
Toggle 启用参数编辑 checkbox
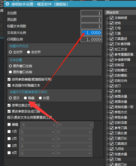[9, 79]
